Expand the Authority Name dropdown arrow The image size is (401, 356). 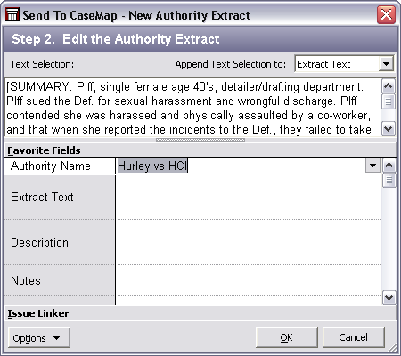372,166
